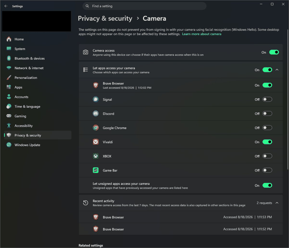
Task: Click the Brave Browser entry accessed 1:11:53 PM
Action: tap(181, 217)
